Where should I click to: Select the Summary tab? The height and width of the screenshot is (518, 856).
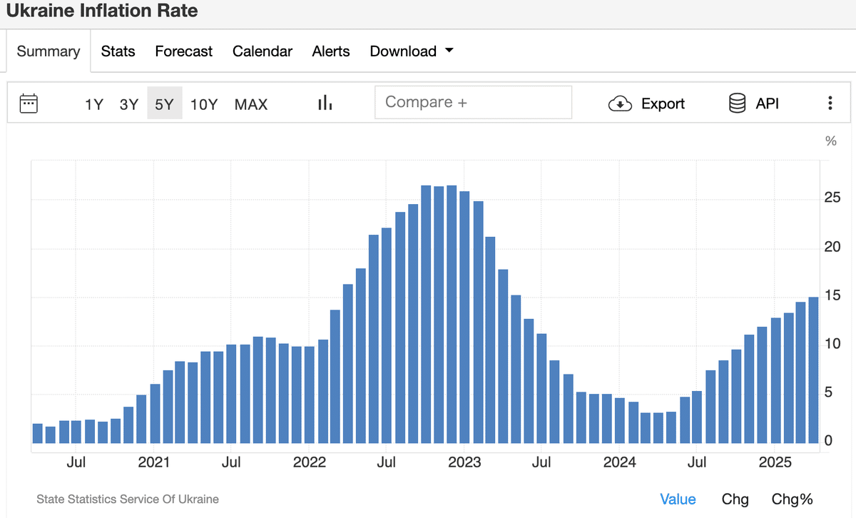[49, 51]
